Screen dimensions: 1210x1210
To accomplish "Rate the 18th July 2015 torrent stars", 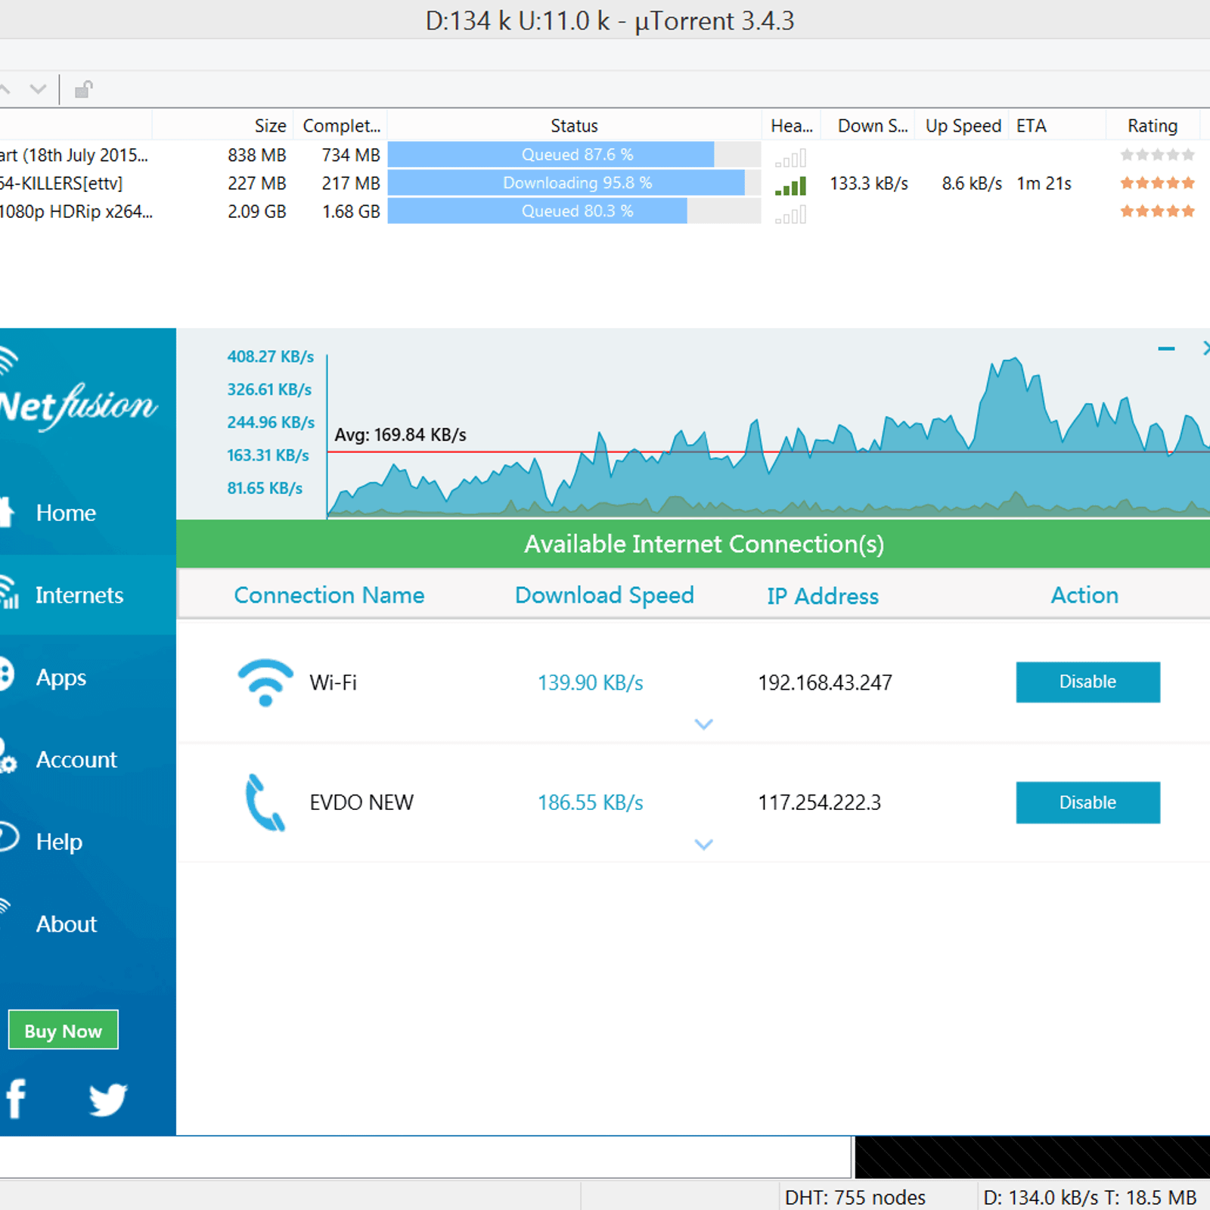I will [x=1157, y=154].
